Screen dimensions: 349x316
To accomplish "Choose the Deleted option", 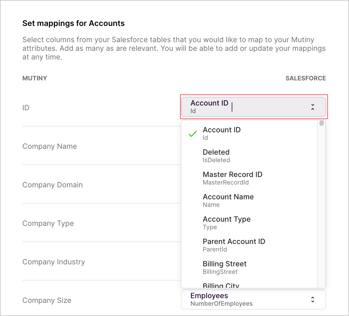I will [x=216, y=156].
